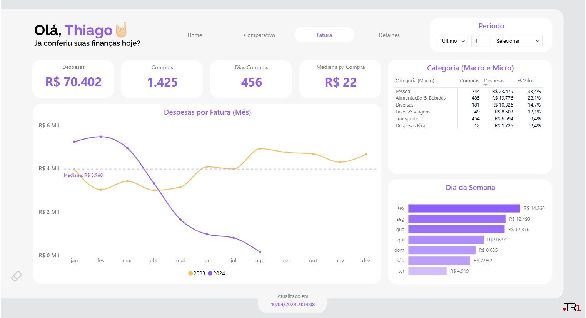Screen dimensions: 586x318
Task: Expand the Selecionar period unit dropdown
Action: pos(518,41)
